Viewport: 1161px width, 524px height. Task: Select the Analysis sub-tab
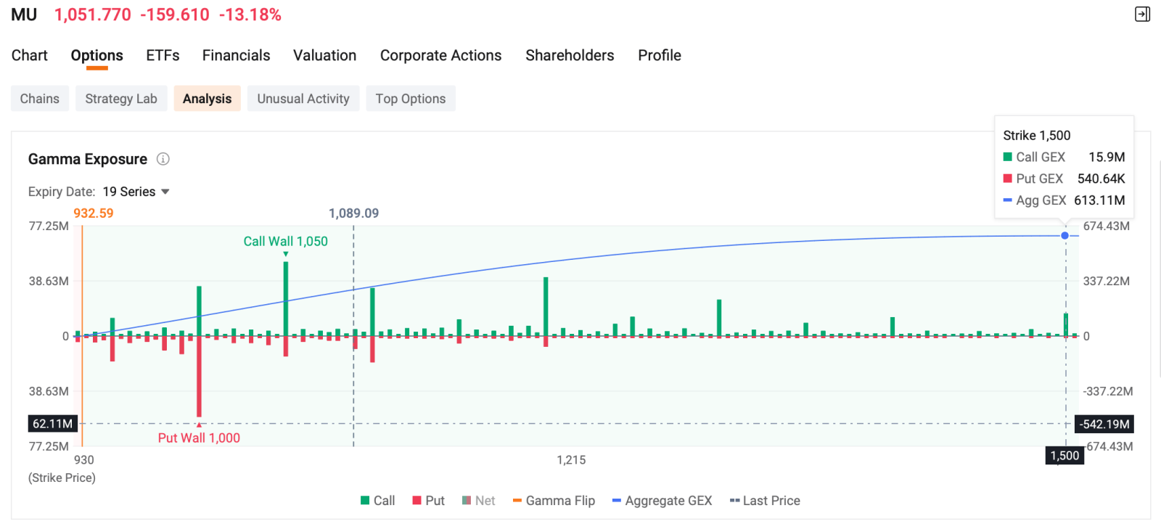[x=207, y=99]
